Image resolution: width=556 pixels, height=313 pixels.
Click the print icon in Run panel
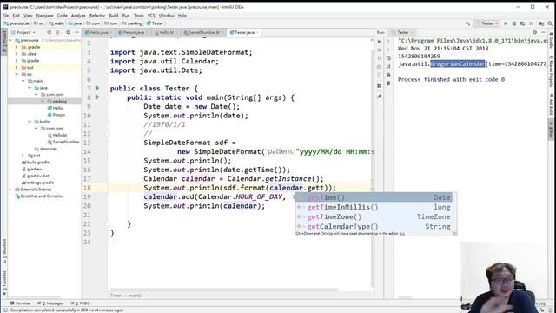click(x=388, y=75)
